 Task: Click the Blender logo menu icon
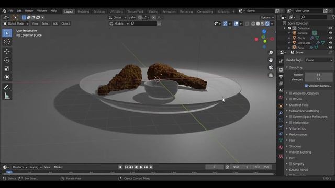[4, 11]
